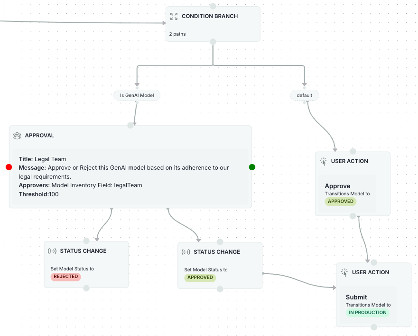Click the connection handle below the REJECTED node
418x336 pixels.
(86, 288)
